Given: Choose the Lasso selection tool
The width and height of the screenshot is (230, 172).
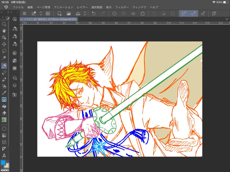Looking at the screenshot, I should (x=4, y=51).
